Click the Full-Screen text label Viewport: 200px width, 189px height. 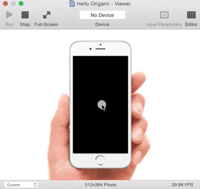[46, 24]
